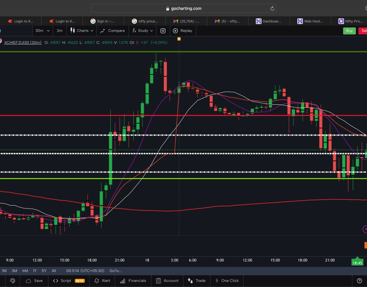The image size is (367, 287).
Task: Select the All range button
Action: pyautogui.click(x=54, y=271)
